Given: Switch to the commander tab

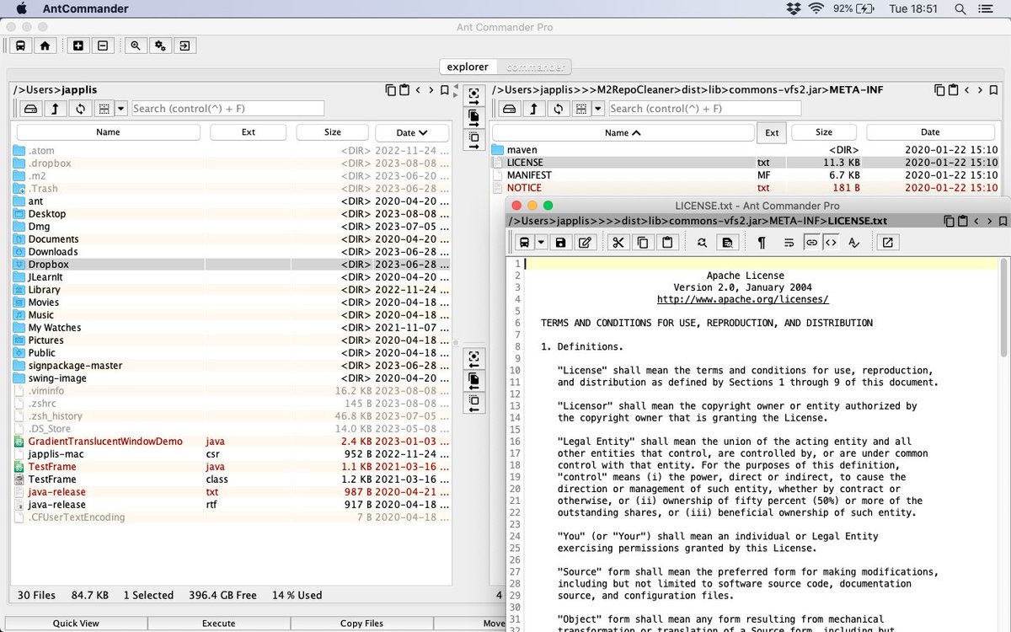Looking at the screenshot, I should click(533, 67).
